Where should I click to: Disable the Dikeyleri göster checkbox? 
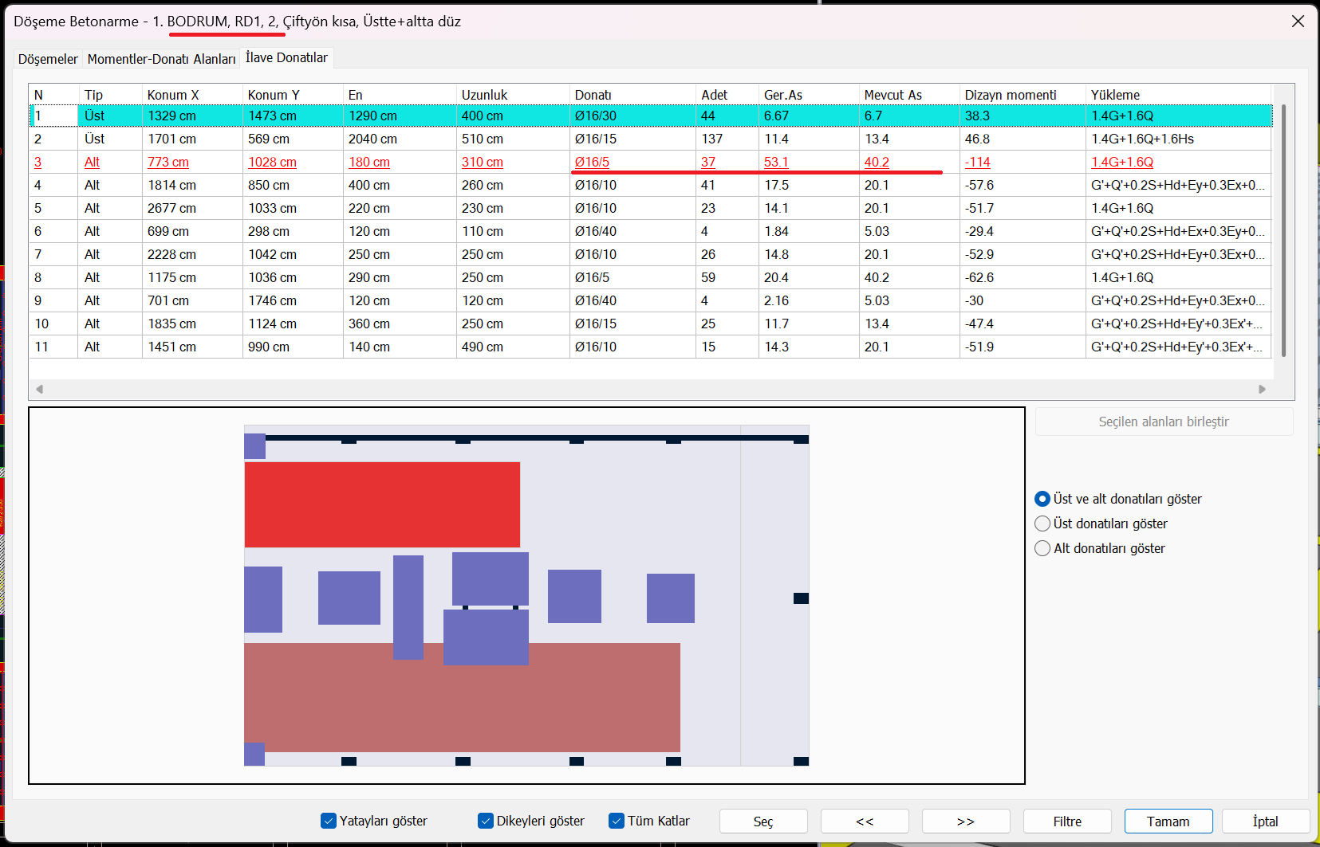(486, 821)
